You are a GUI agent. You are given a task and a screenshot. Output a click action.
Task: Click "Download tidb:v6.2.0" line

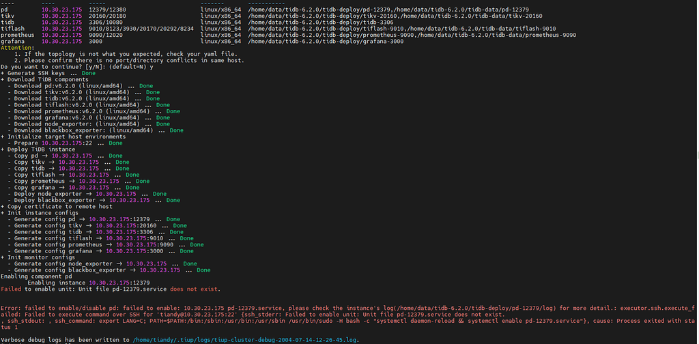click(x=84, y=98)
